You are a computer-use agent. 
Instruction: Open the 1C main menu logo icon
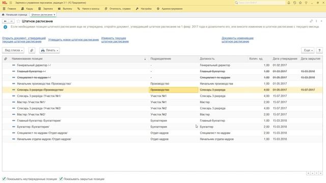pos(5,3)
